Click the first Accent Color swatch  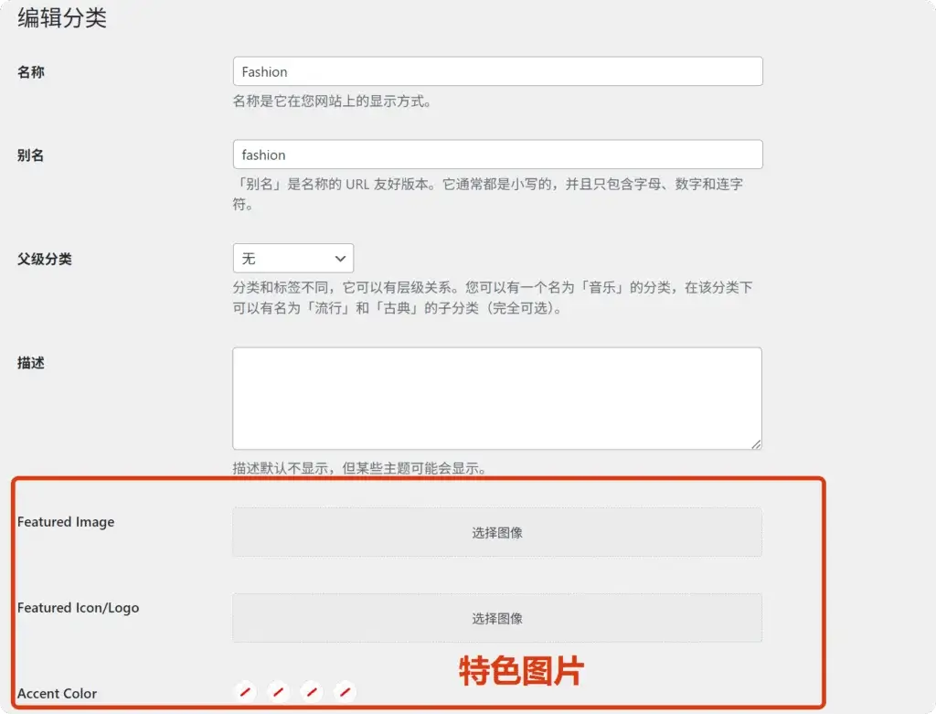click(x=245, y=692)
